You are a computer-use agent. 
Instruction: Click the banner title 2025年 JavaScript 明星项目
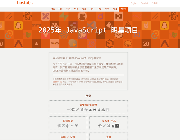pyautogui.click(x=88, y=30)
